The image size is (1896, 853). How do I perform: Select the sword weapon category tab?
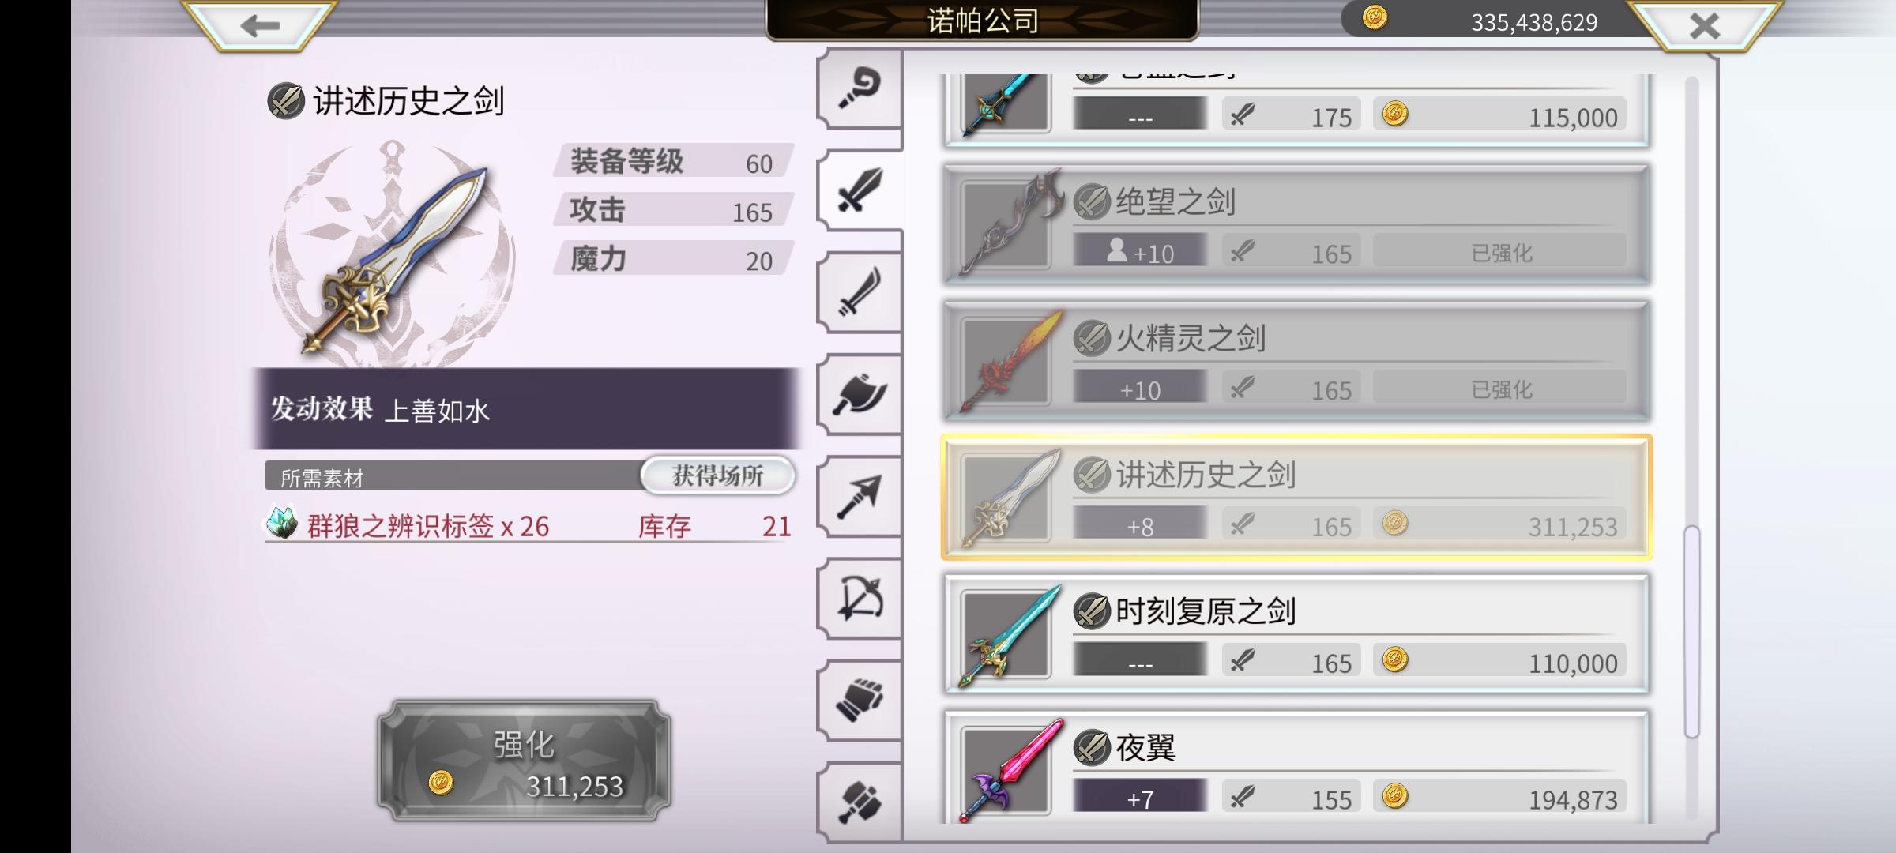[860, 190]
